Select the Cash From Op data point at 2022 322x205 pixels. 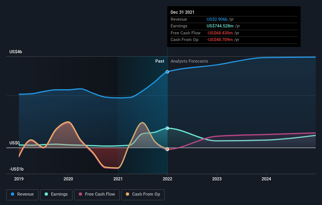point(167,149)
